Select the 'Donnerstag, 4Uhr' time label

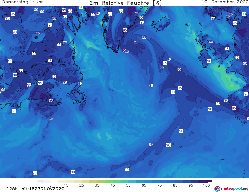pyautogui.click(x=23, y=2)
